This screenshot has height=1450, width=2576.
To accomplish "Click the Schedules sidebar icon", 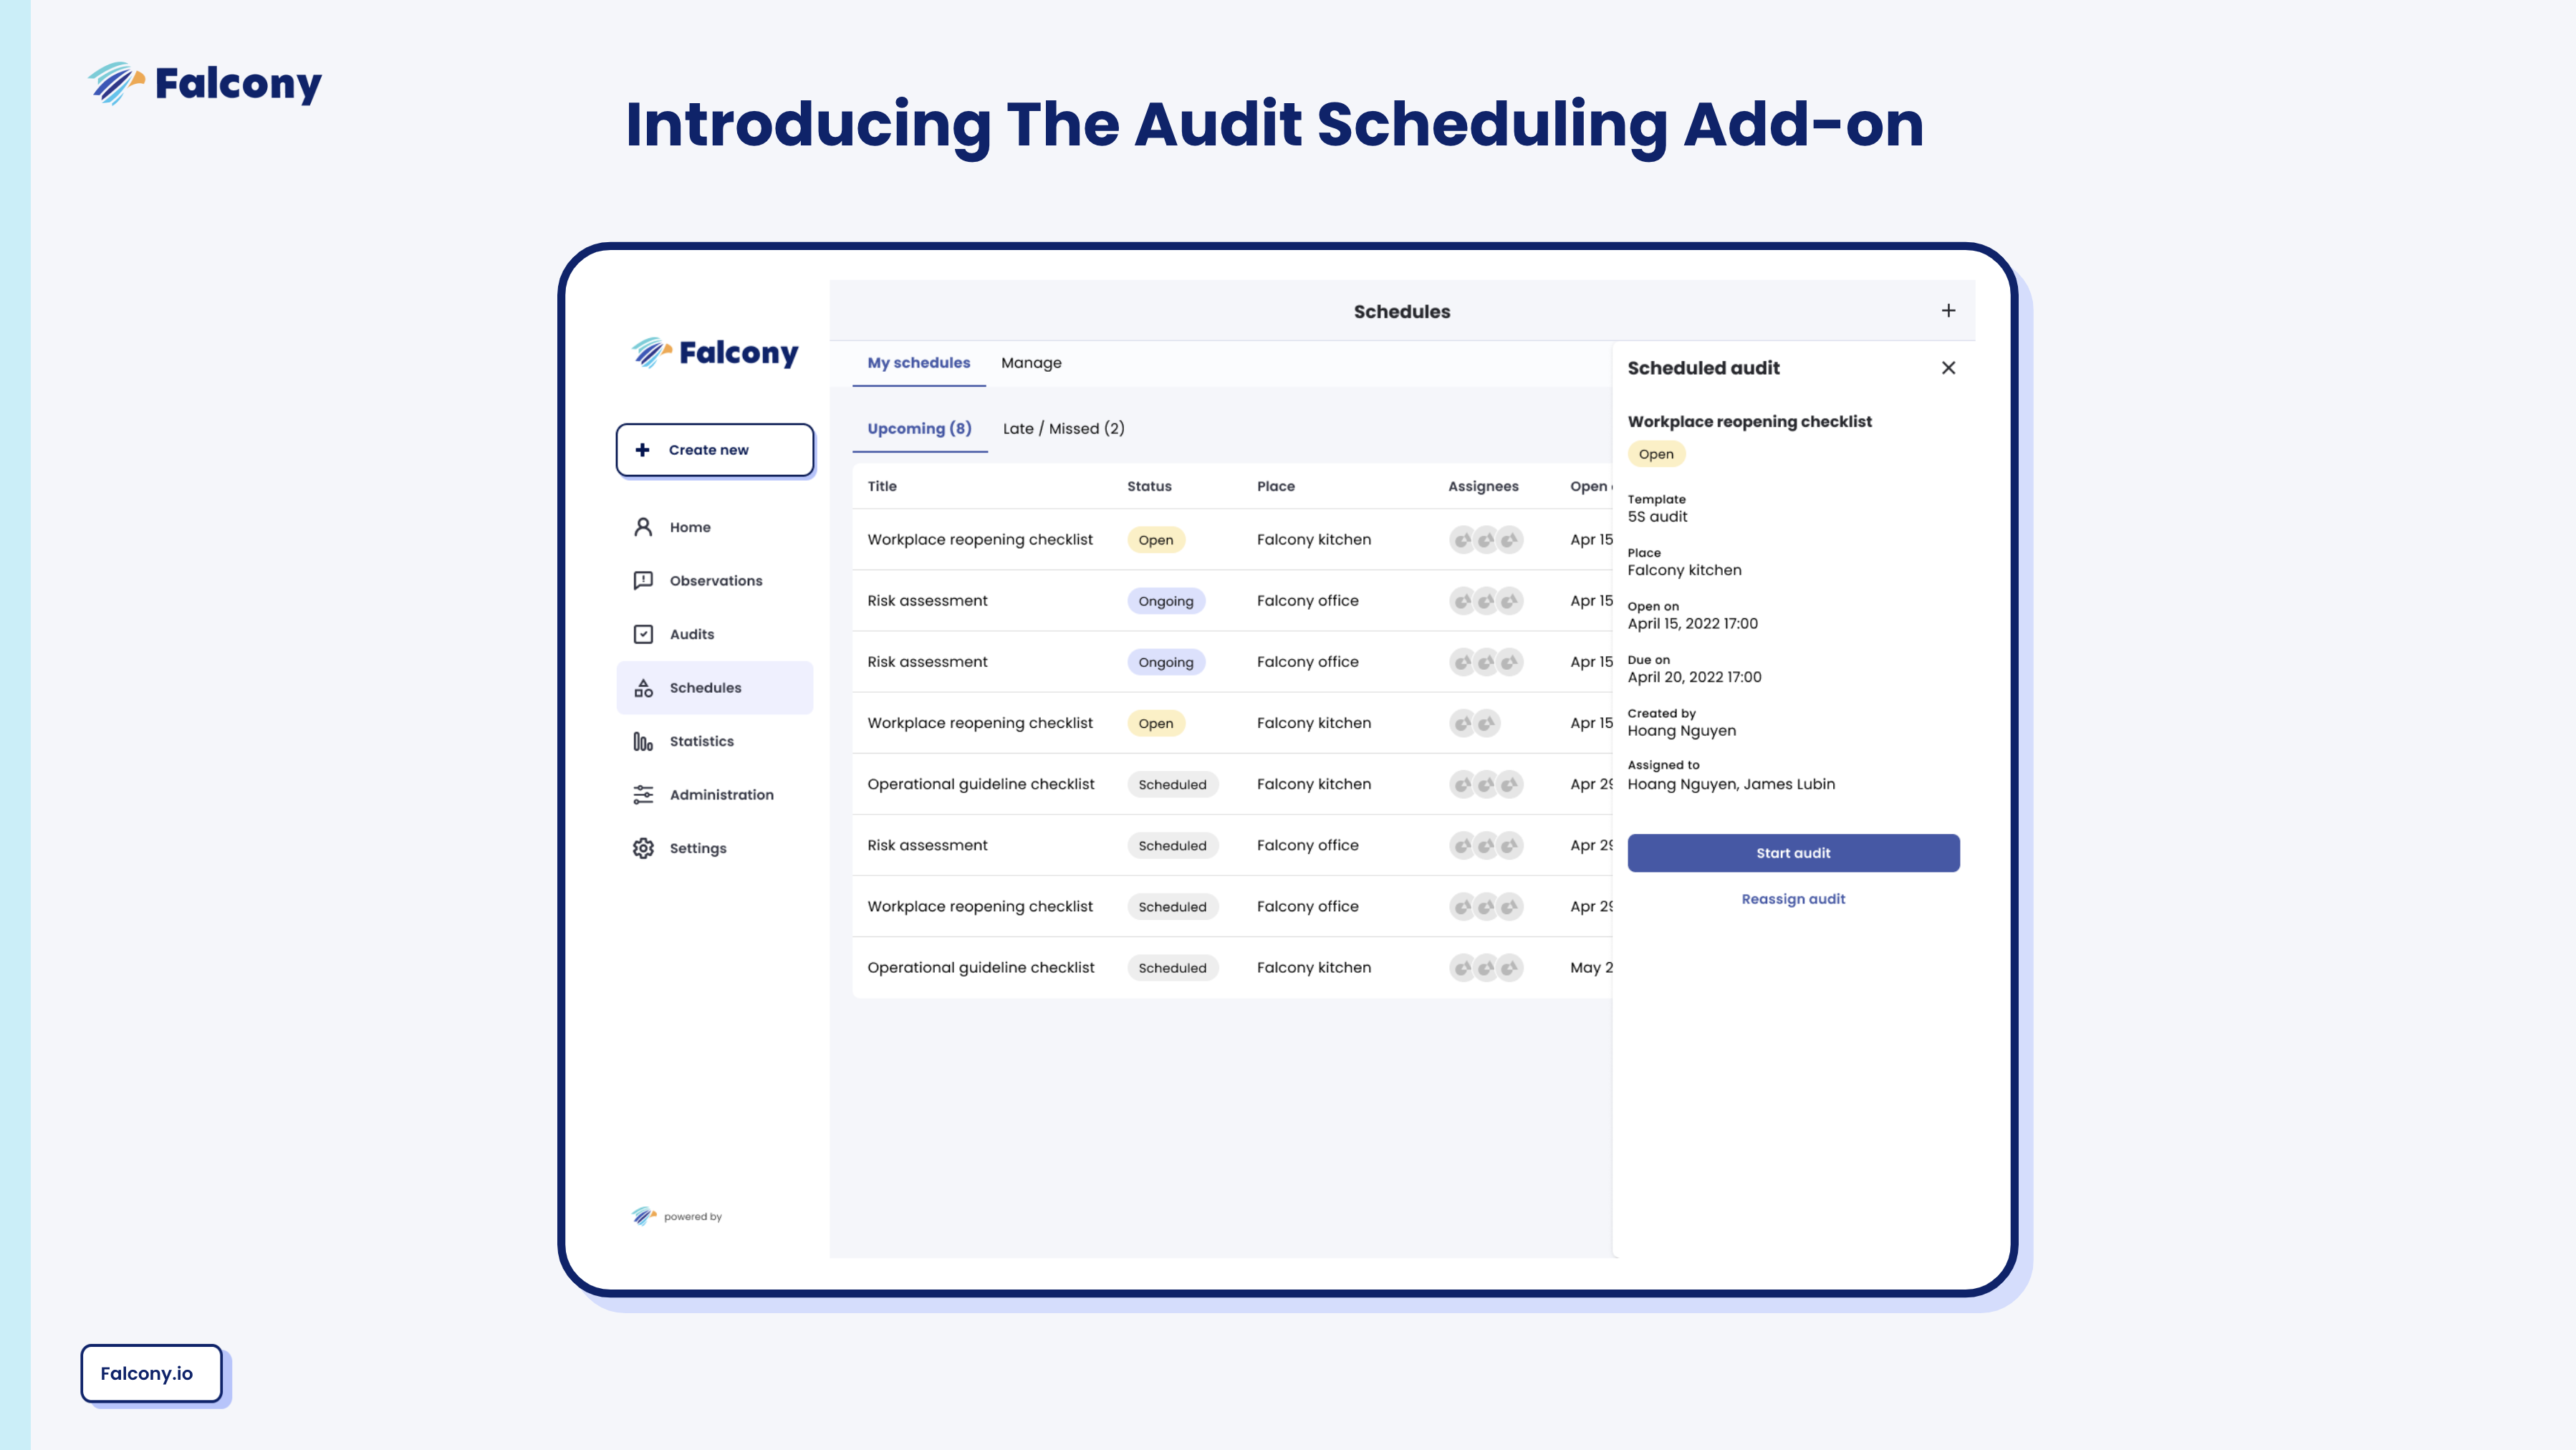I will 644,686.
